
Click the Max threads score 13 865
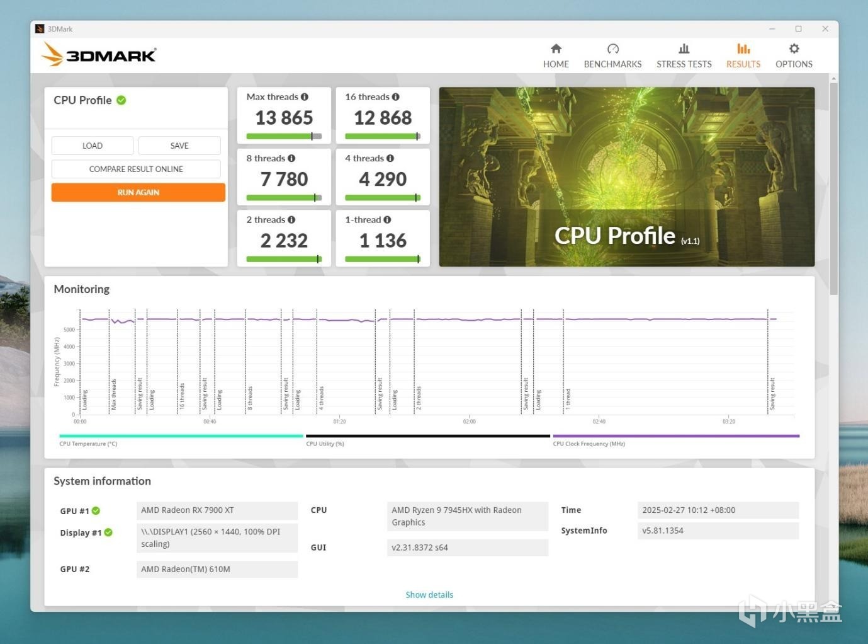[284, 117]
